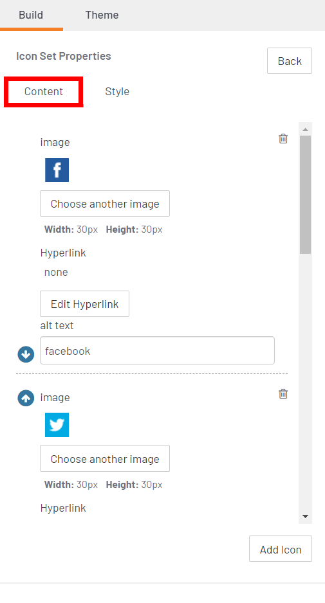Click the empty scrollbar track below thumb

coord(305,382)
